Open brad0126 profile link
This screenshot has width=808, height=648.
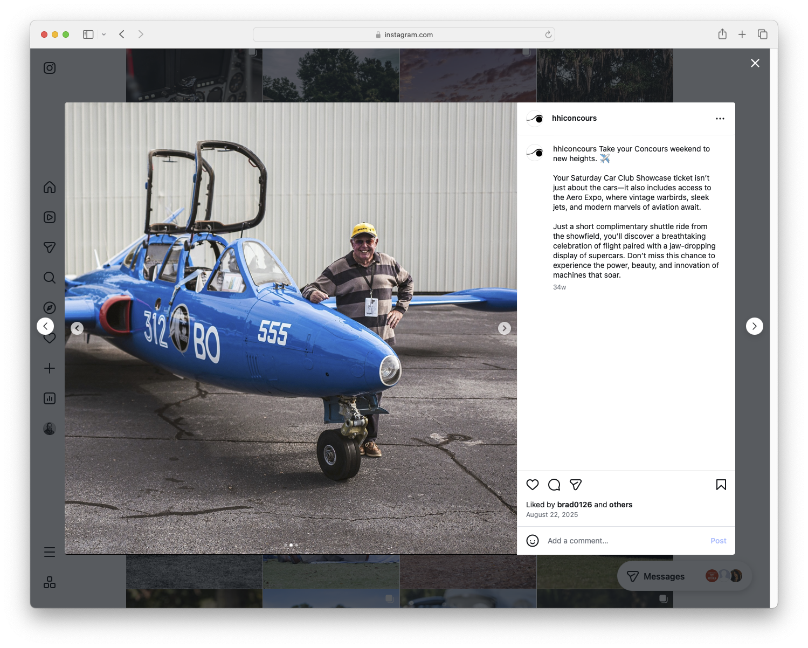click(574, 505)
